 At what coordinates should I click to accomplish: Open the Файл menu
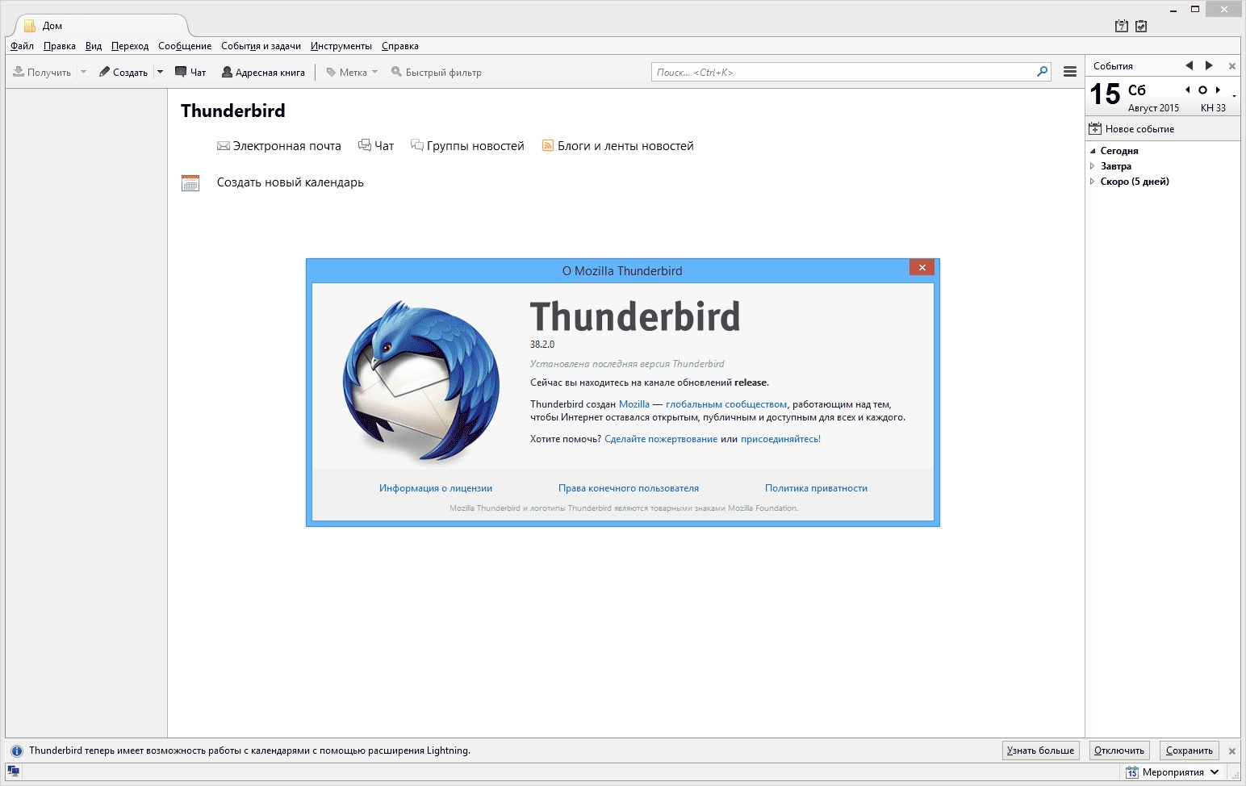click(22, 46)
